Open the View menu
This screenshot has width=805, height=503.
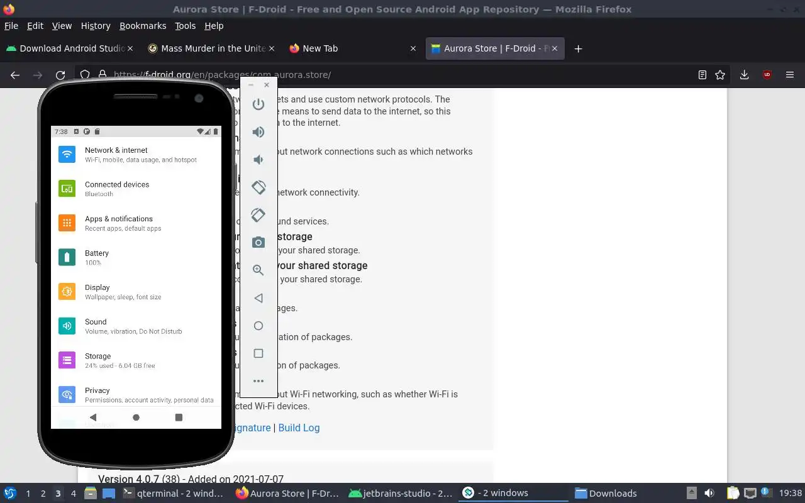[x=62, y=26]
